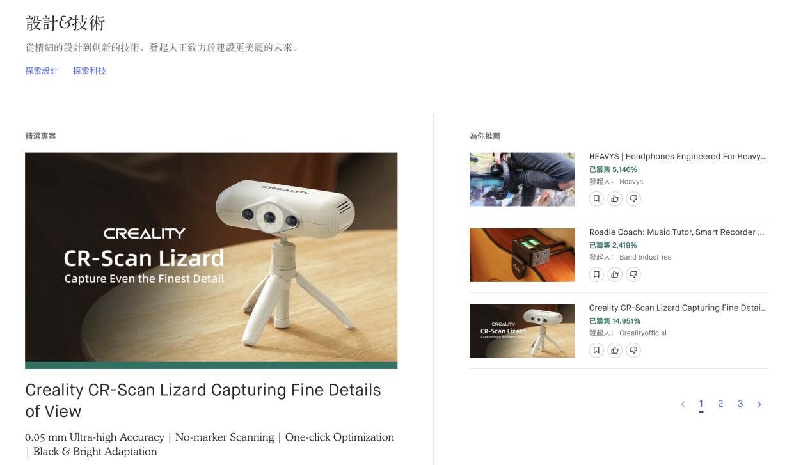
Task: Go to next recommendations page arrow
Action: coord(759,404)
